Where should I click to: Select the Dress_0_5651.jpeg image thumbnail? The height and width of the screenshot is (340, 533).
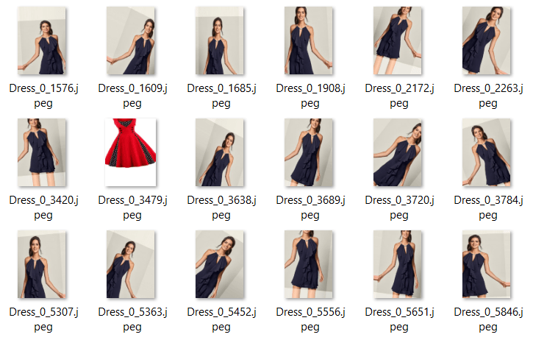point(398,264)
